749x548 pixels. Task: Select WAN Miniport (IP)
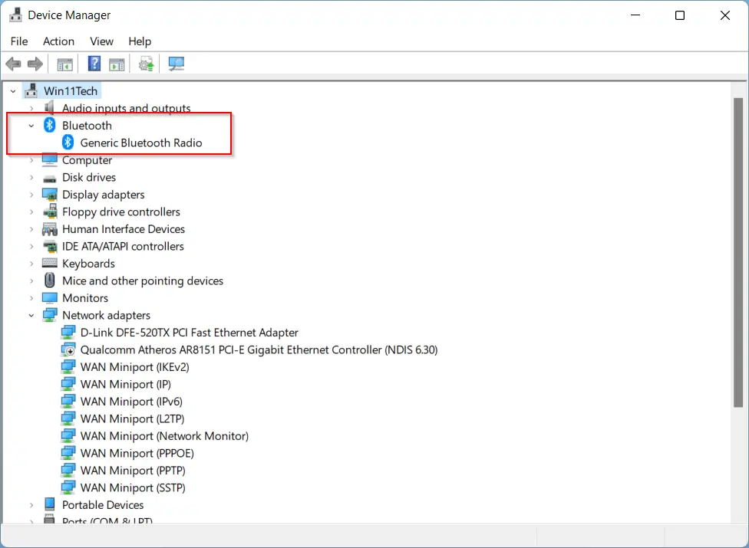(126, 384)
